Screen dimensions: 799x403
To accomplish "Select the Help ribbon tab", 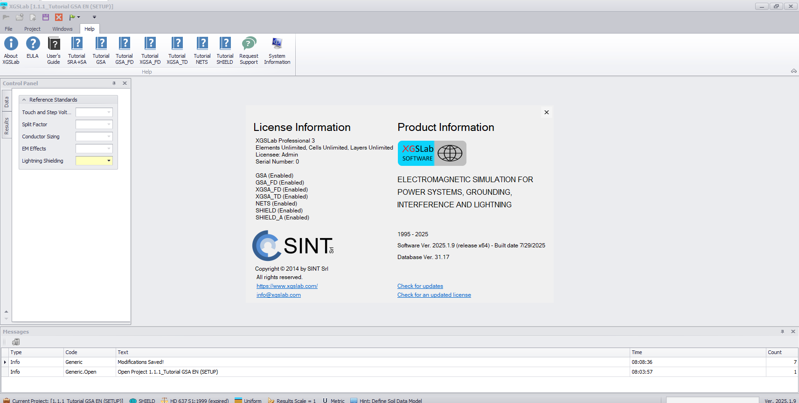I will coord(89,29).
